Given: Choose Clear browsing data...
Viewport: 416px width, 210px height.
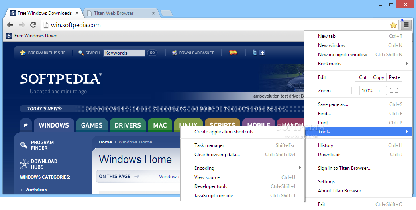Looking at the screenshot, I should [242, 155].
